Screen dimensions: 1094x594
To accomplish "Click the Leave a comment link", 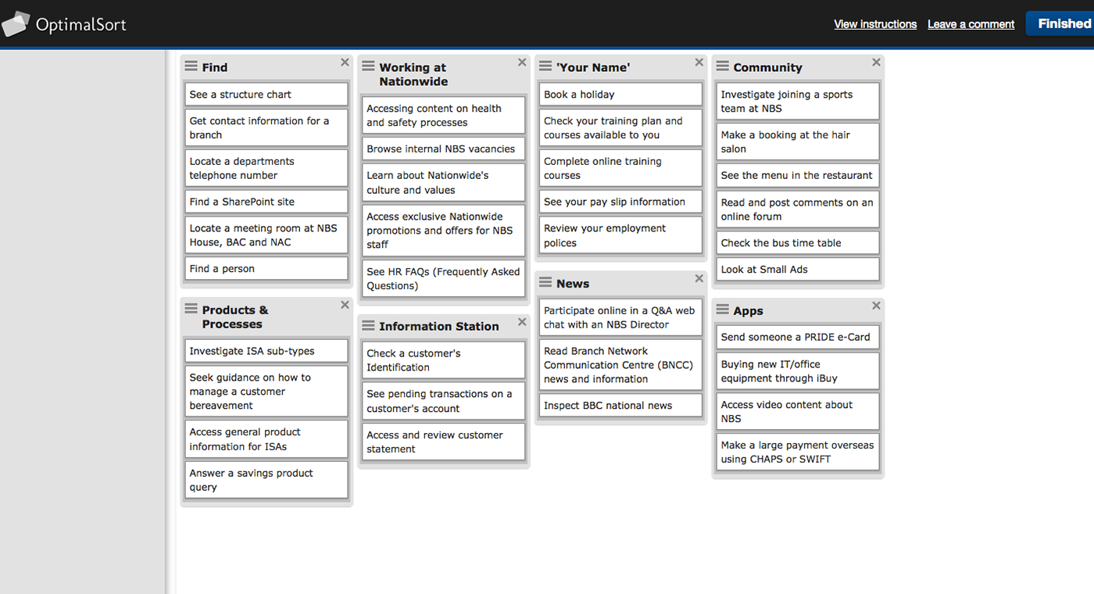I will click(971, 24).
